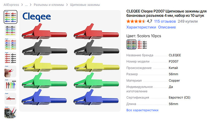View the red and black clips gallery thumbnail
The width and height of the screenshot is (212, 123).
(x=10, y=58)
